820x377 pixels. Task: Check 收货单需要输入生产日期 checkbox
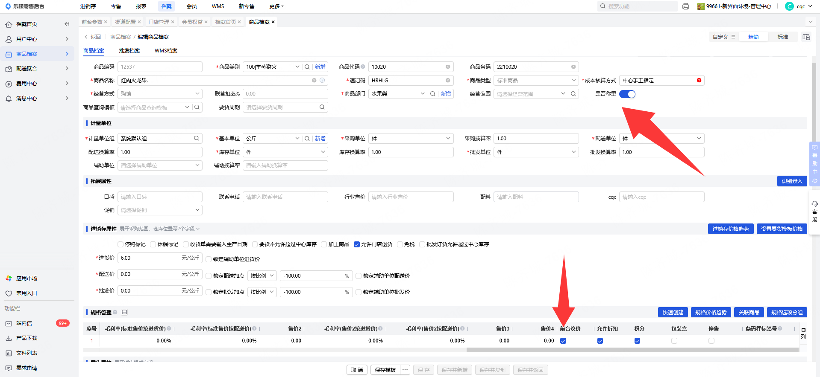coord(186,244)
